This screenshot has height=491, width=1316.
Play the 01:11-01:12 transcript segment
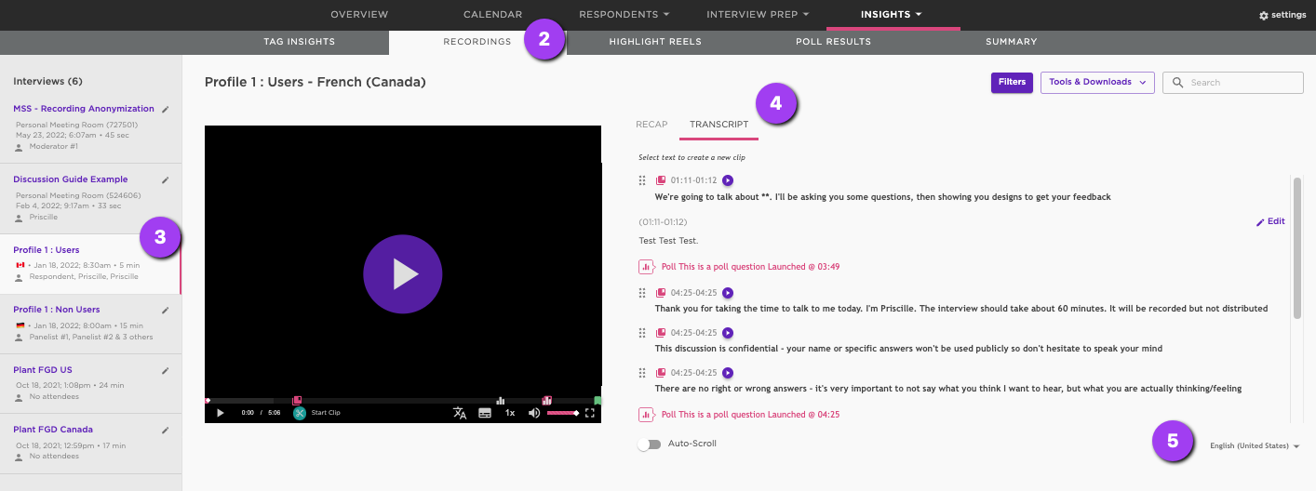(728, 180)
